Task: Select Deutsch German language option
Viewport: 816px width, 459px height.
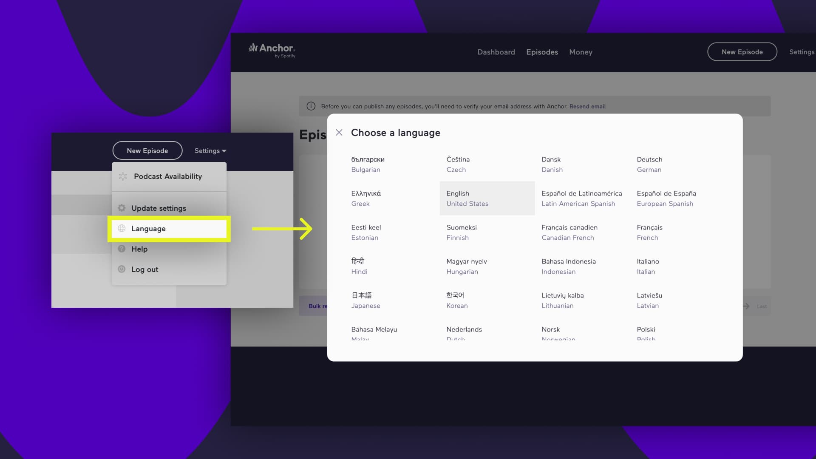Action: pos(649,164)
